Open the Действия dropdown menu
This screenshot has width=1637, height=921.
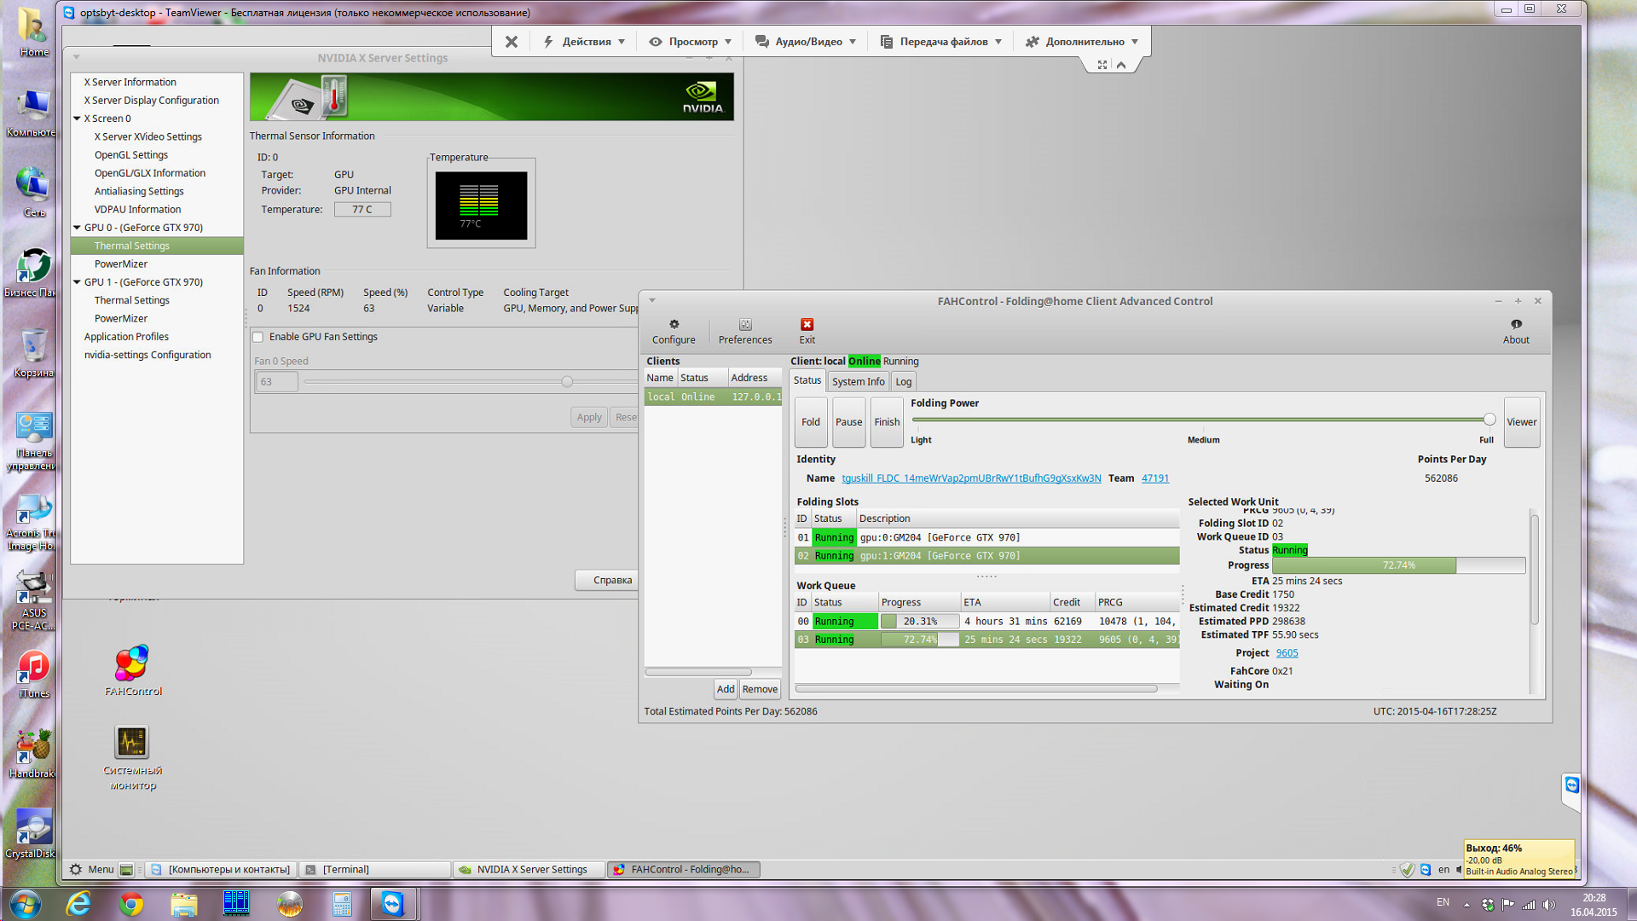tap(586, 42)
